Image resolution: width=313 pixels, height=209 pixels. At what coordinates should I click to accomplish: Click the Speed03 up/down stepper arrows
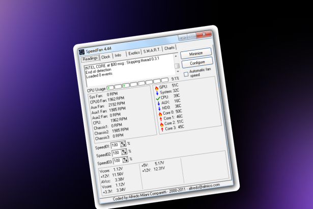pyautogui.click(x=125, y=160)
